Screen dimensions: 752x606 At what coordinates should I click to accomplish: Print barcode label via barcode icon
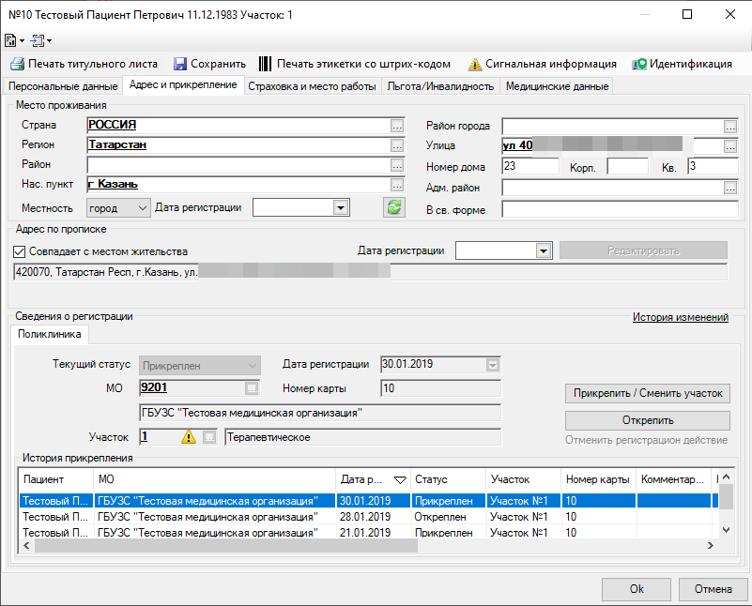pos(265,64)
